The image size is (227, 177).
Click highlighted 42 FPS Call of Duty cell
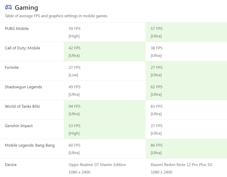74,48
